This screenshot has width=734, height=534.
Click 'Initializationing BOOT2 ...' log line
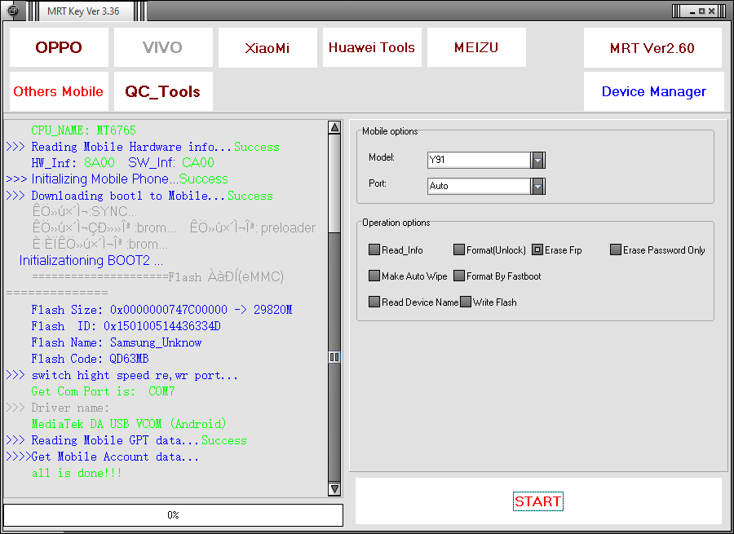click(91, 261)
